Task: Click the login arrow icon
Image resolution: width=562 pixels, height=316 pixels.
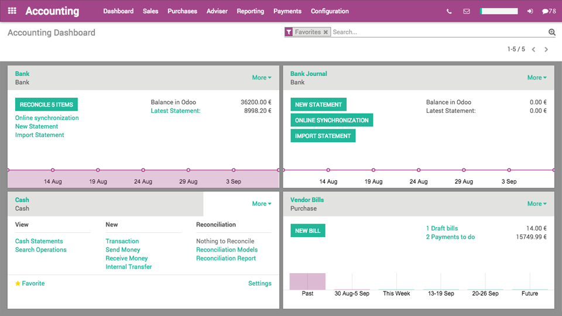Action: (530, 11)
